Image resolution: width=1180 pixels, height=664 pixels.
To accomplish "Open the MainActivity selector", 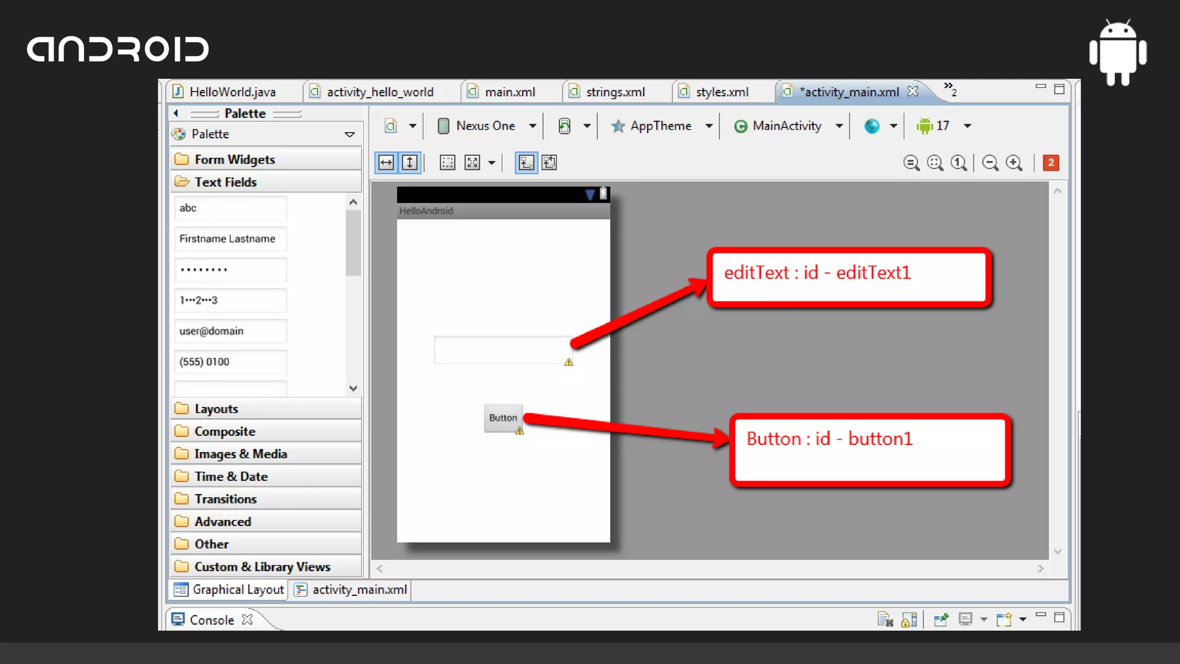I will pos(786,126).
